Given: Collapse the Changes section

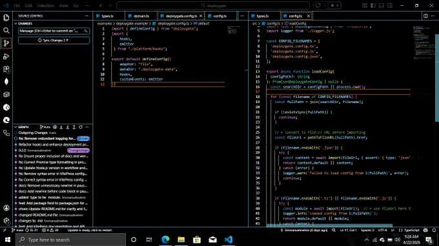Looking at the screenshot, I should coord(15,24).
